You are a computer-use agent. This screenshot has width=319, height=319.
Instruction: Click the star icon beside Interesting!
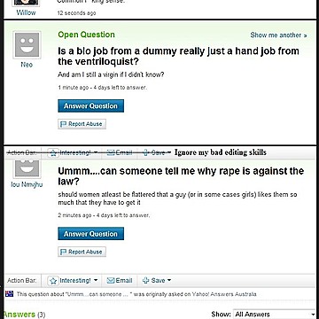point(53,281)
